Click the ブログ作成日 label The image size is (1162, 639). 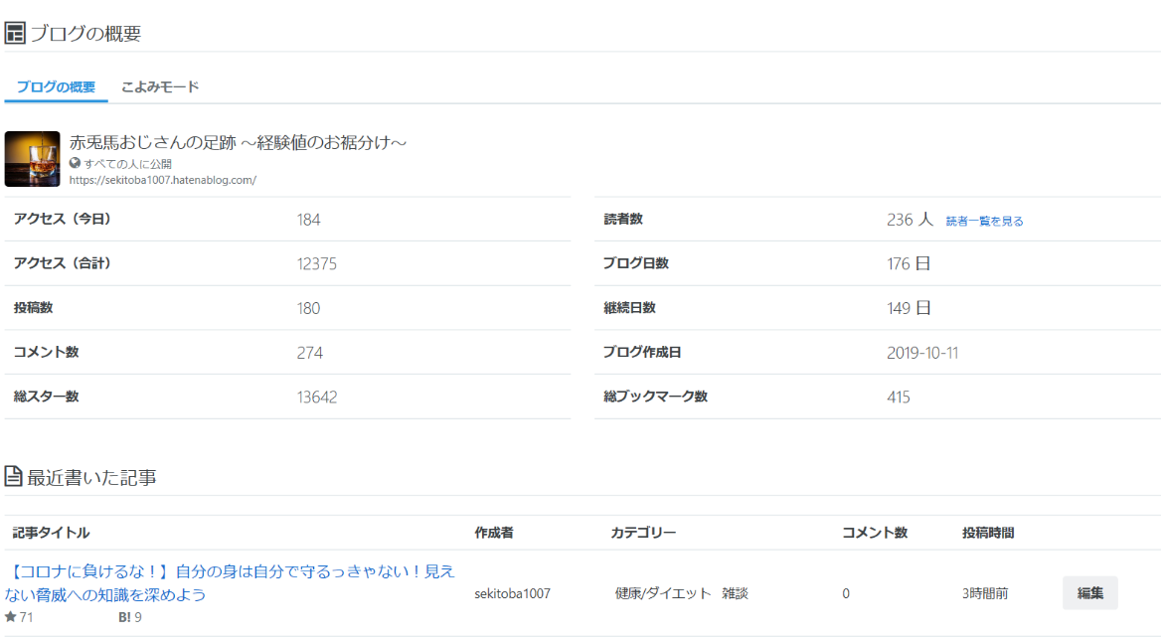point(642,352)
